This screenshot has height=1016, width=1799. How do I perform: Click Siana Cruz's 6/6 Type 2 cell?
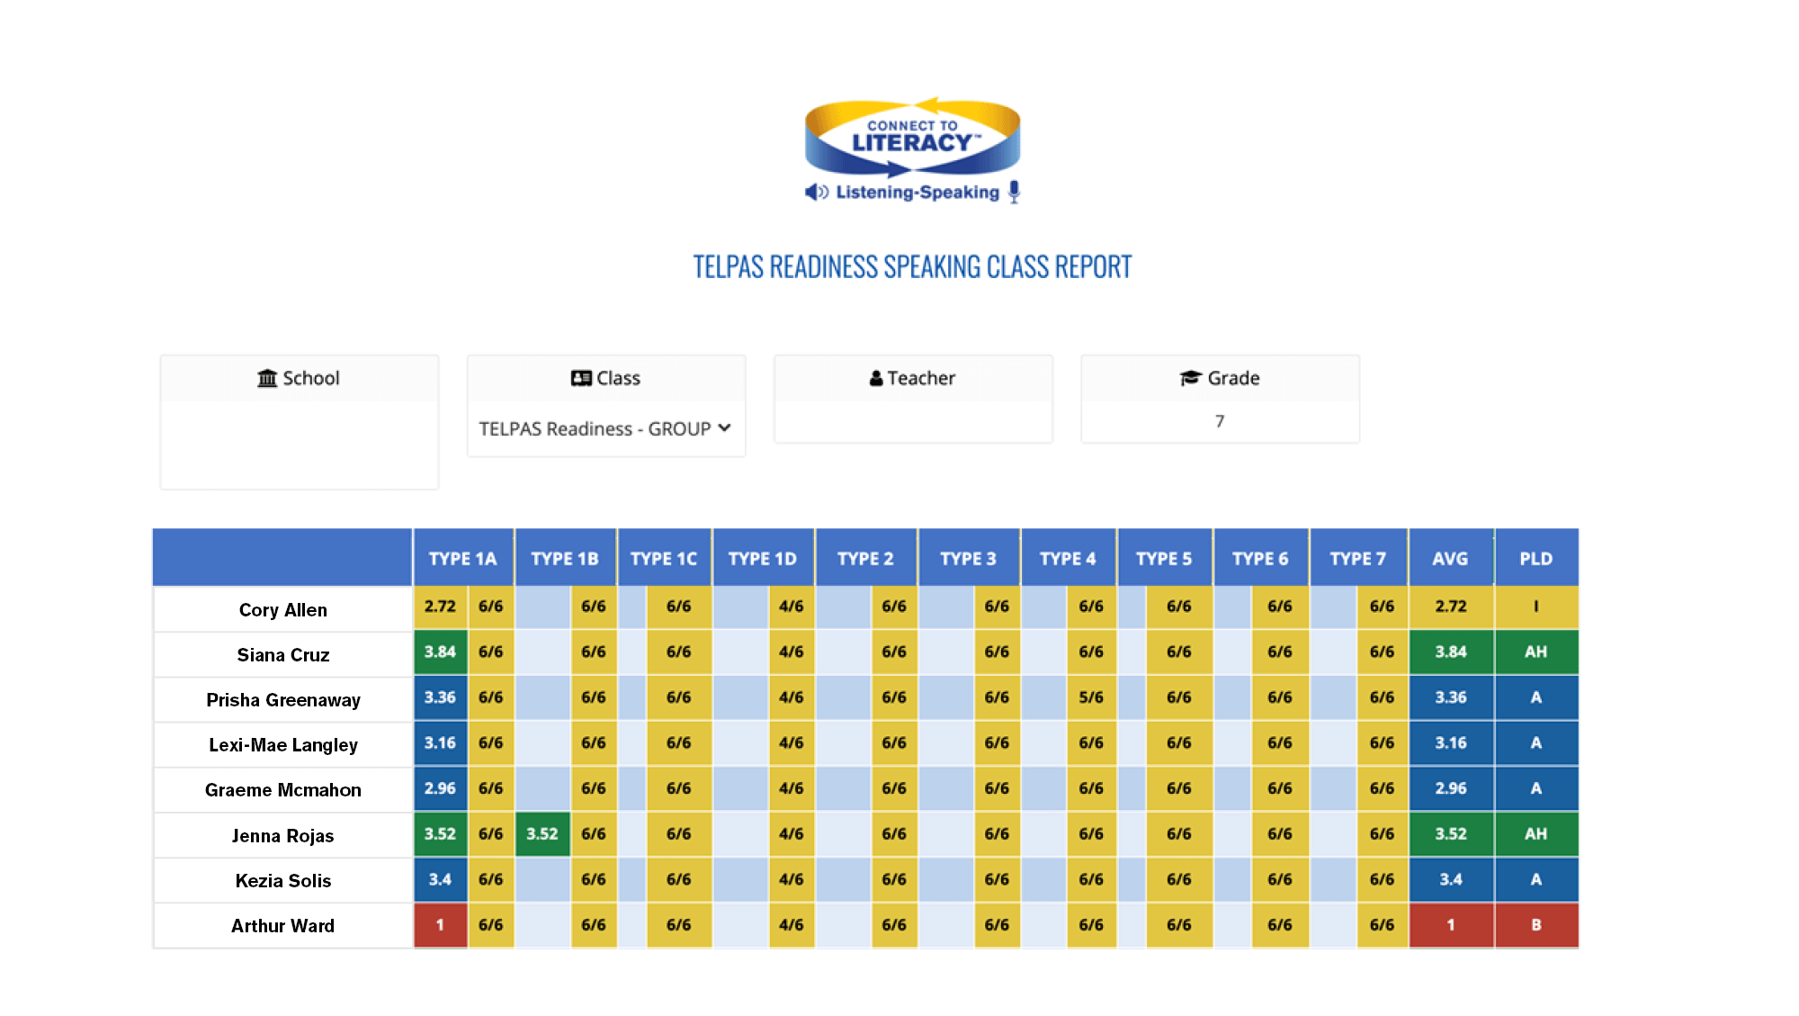(894, 652)
